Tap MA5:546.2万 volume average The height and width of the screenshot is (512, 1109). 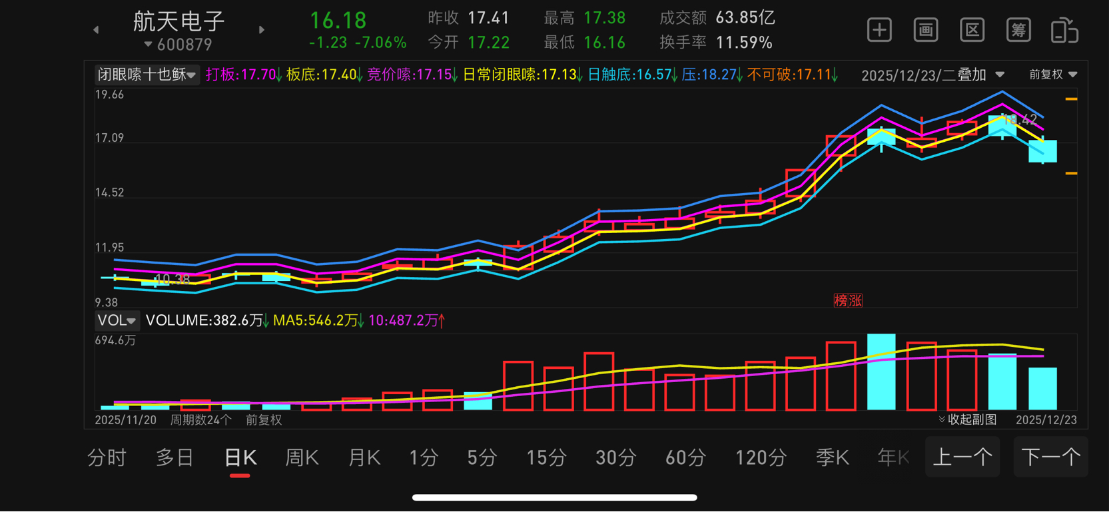(x=318, y=321)
